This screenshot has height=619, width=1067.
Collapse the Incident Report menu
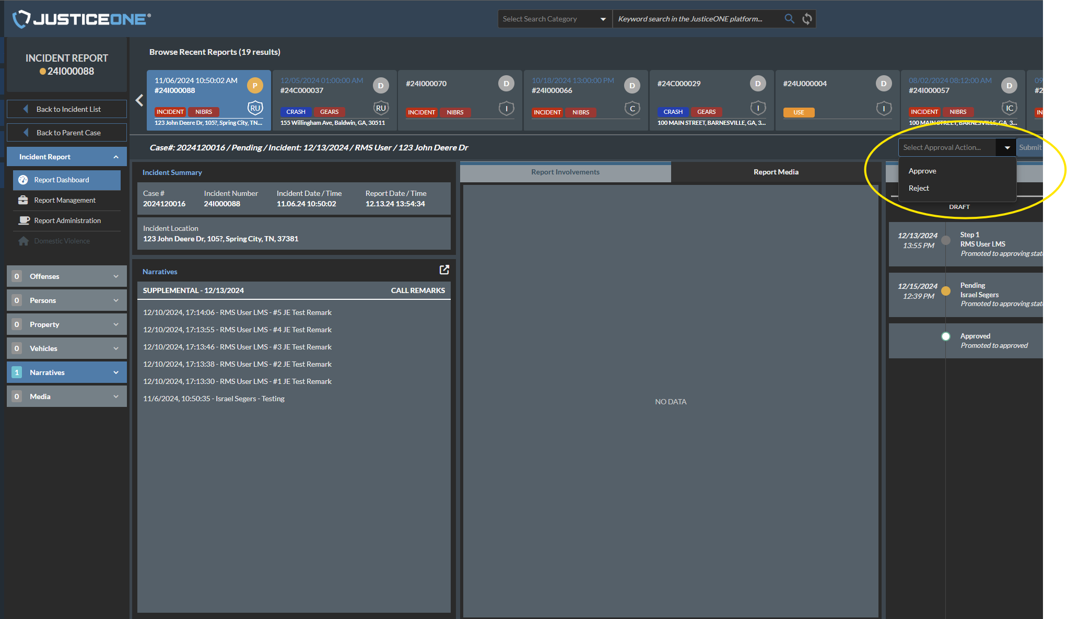pyautogui.click(x=116, y=157)
